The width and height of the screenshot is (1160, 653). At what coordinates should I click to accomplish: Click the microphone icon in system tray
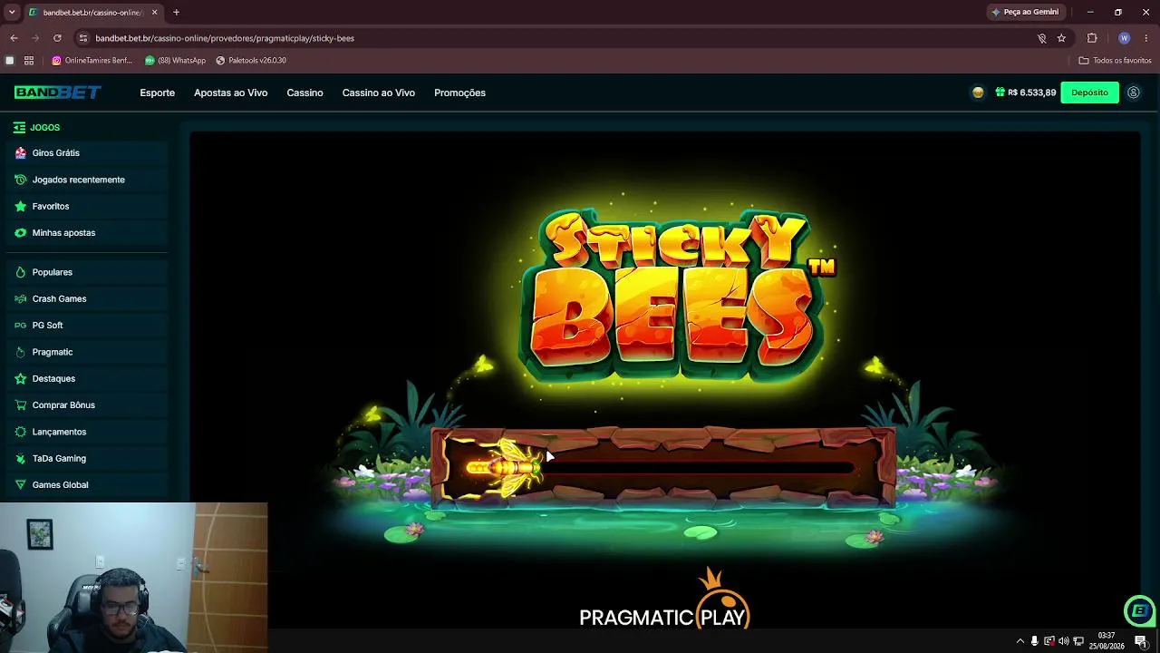point(1034,641)
